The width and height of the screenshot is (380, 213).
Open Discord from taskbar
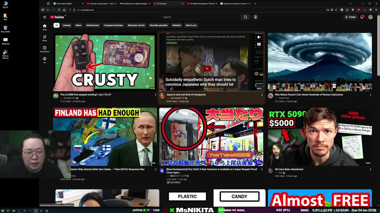[x=47, y=211]
